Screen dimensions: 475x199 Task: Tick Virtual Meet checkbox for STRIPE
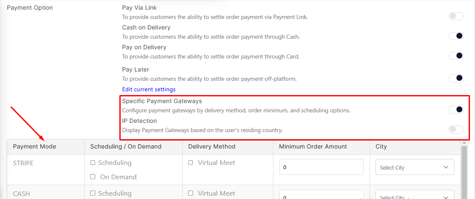(191, 163)
